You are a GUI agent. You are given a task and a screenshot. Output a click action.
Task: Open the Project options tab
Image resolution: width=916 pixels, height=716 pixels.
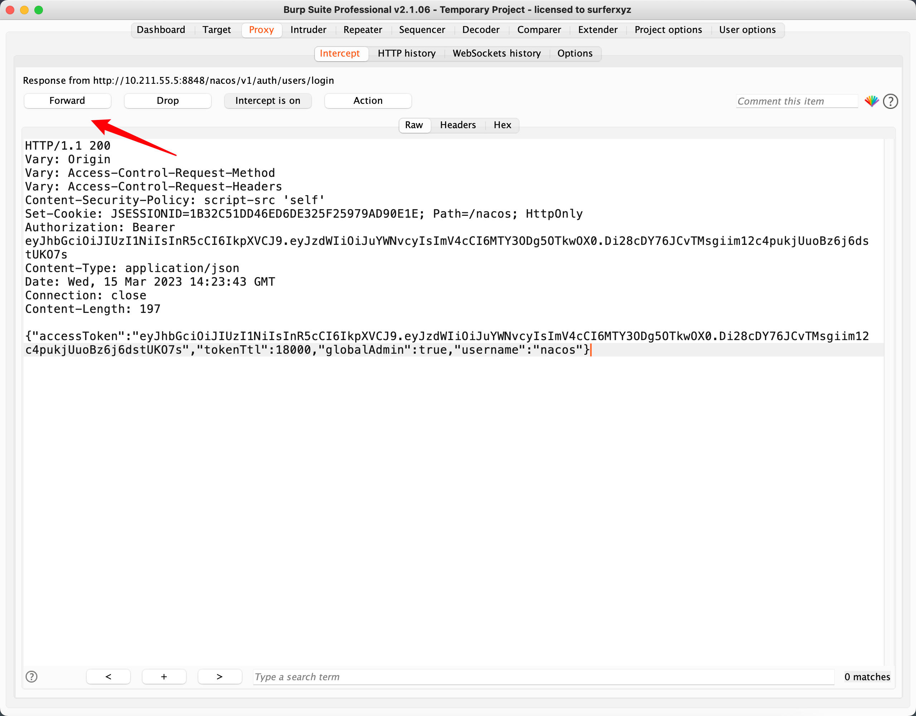668,30
